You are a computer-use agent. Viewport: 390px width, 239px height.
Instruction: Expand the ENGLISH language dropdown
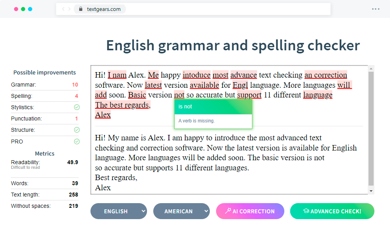119,211
